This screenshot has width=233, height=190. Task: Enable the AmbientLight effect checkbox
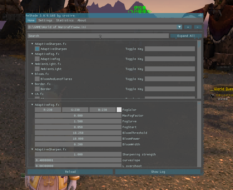[x=37, y=69]
